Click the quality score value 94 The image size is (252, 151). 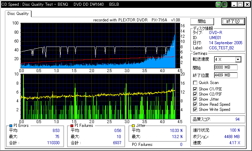point(237,119)
